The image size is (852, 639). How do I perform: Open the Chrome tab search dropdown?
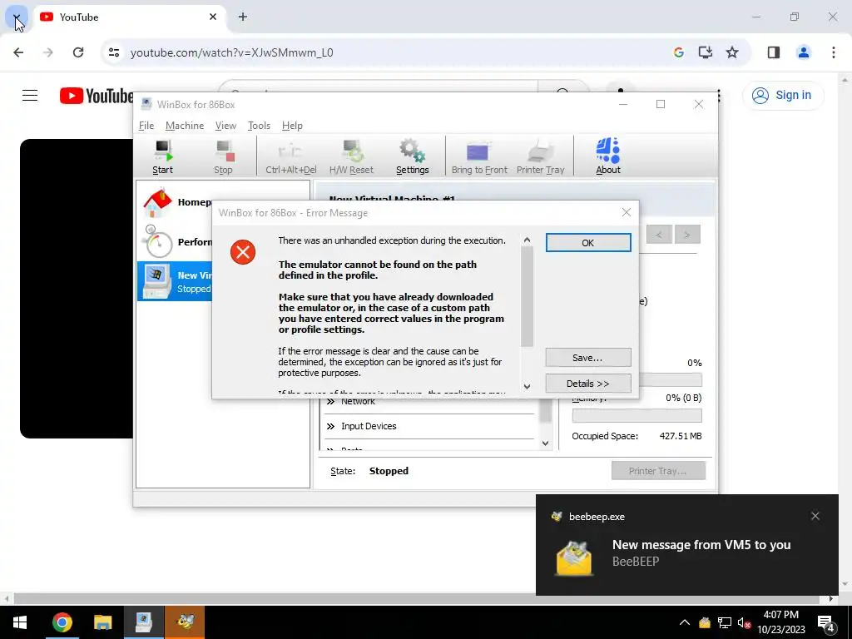click(x=17, y=17)
